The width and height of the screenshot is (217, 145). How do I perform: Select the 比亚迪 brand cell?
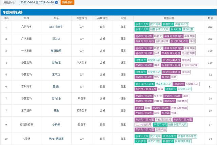click(26, 139)
